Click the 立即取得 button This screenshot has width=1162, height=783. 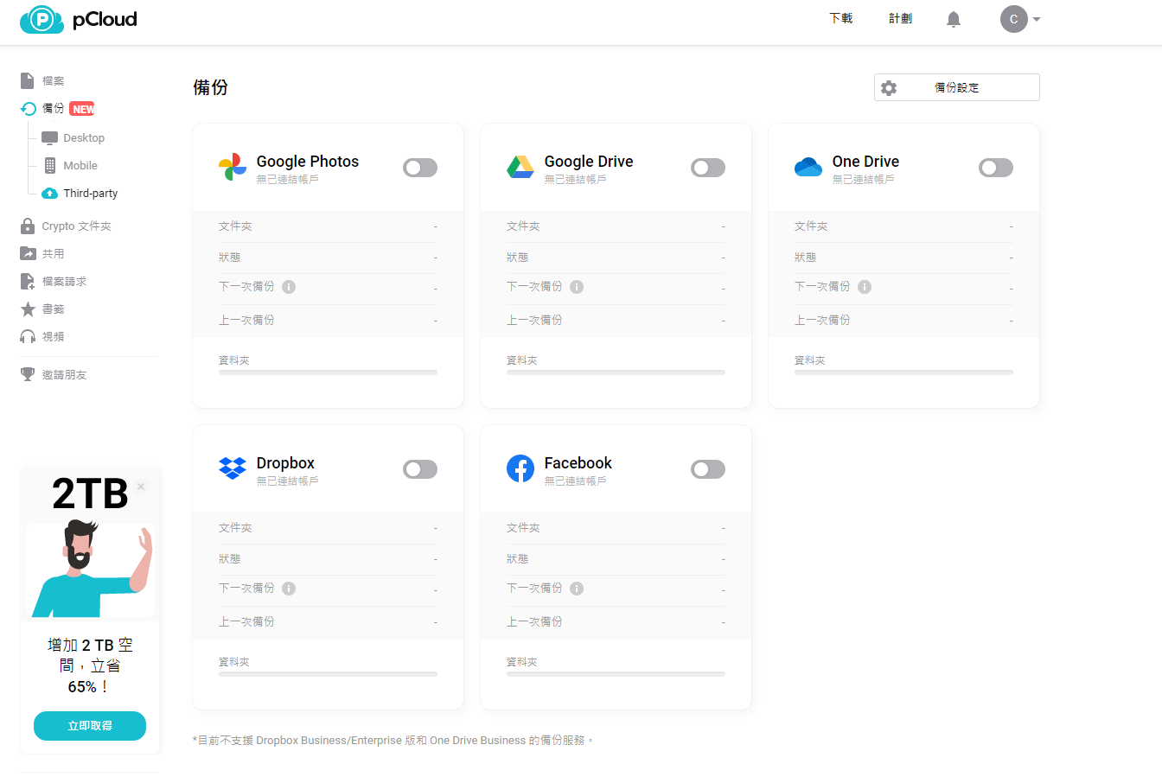click(x=90, y=726)
